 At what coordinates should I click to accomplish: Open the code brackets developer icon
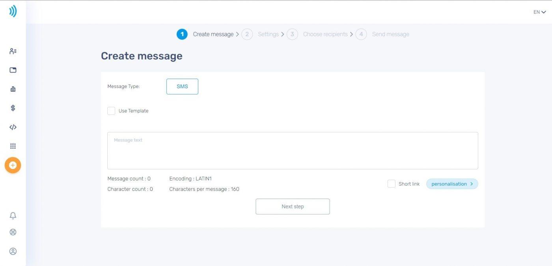(13, 127)
